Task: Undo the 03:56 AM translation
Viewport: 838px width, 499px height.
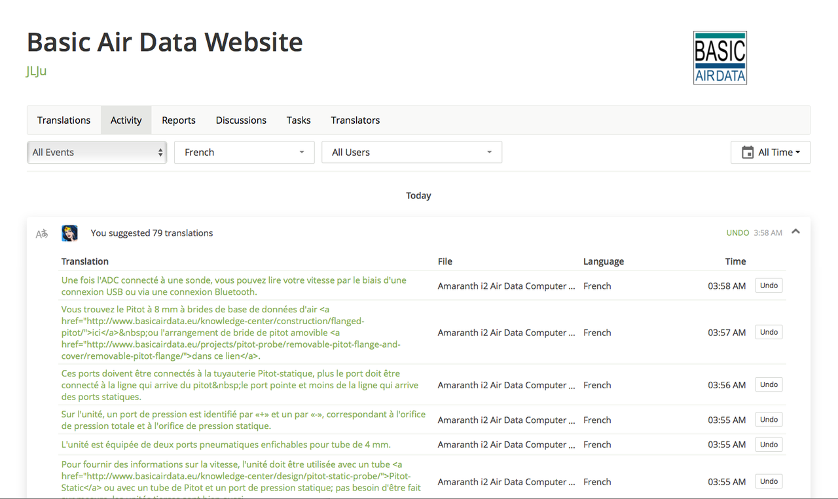Action: click(769, 384)
